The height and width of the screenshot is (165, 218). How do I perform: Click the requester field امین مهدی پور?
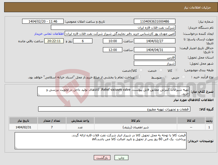(120, 34)
